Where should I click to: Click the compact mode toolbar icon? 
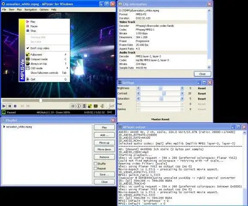96,106
